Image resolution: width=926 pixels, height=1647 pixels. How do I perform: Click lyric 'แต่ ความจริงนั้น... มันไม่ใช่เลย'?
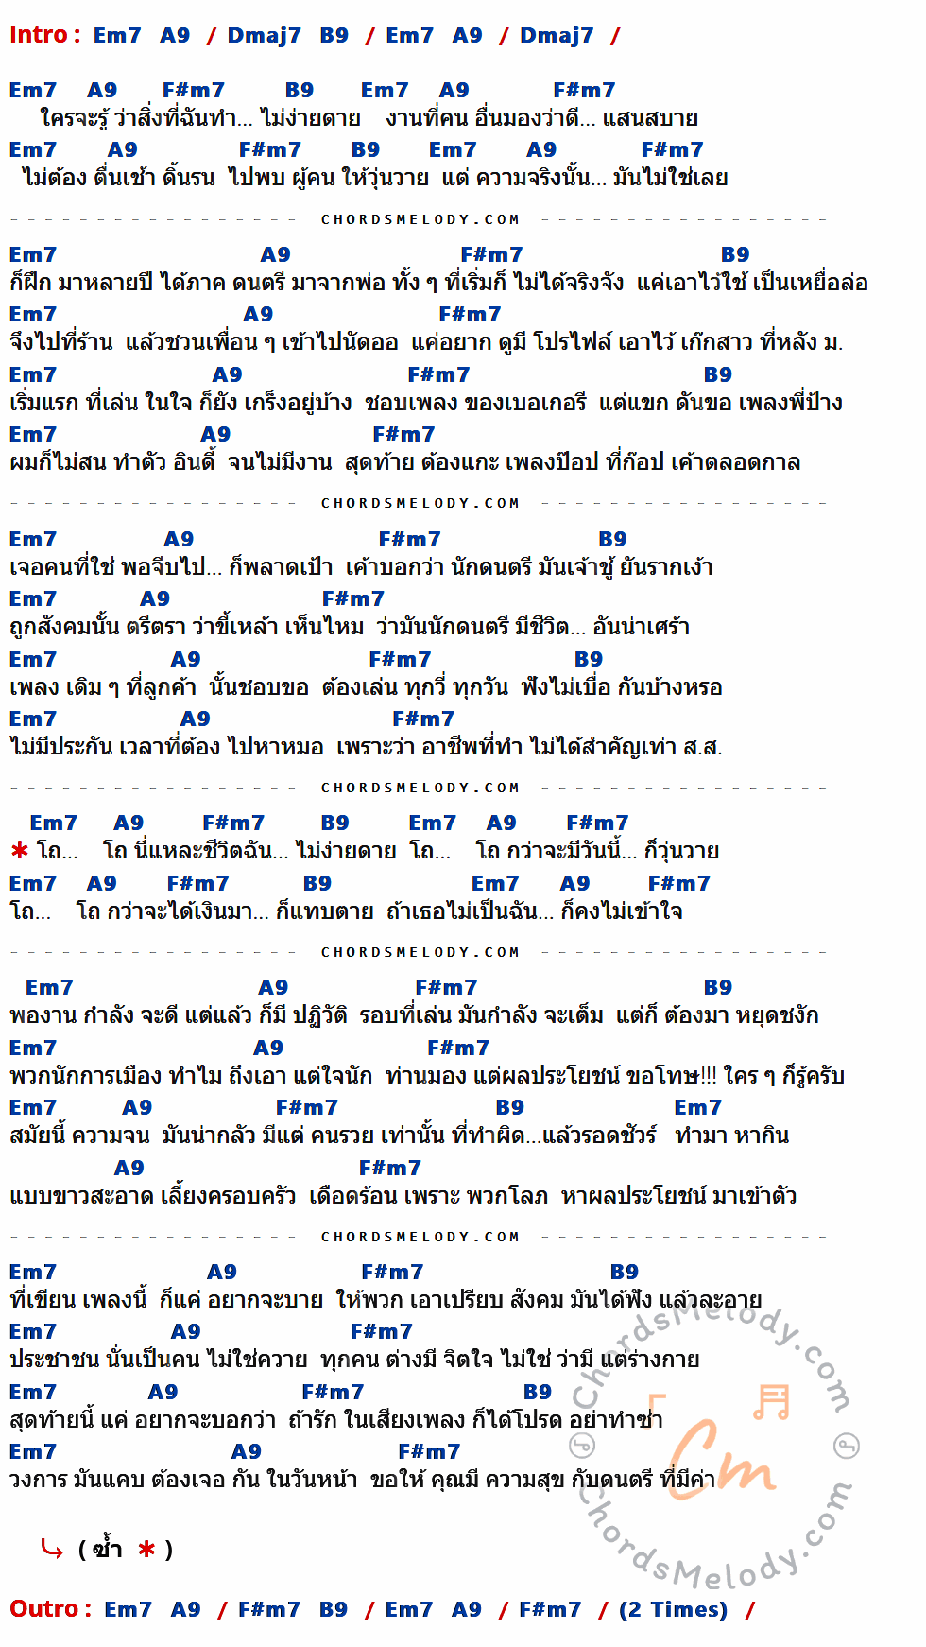585,178
